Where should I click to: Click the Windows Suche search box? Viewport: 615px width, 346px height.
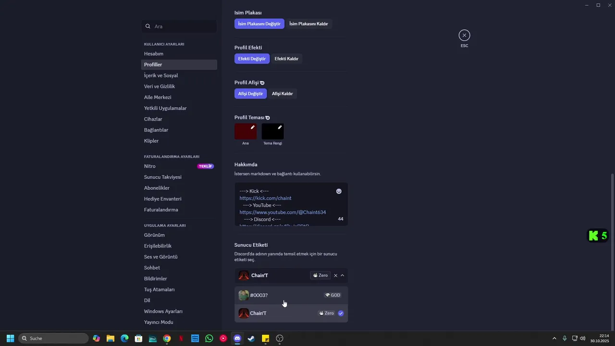[53, 338]
